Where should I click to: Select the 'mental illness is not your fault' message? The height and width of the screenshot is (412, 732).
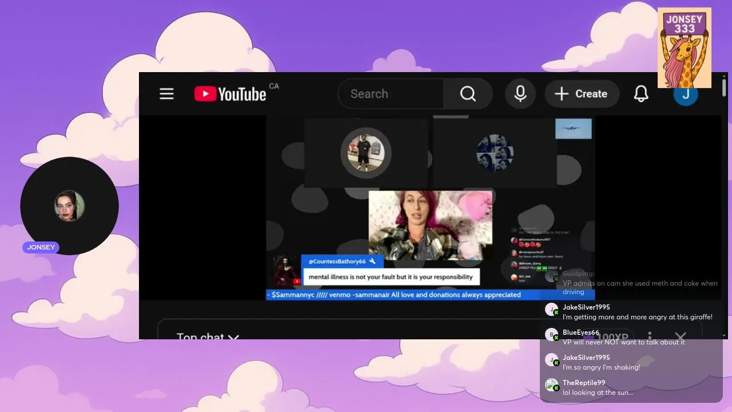(x=391, y=277)
